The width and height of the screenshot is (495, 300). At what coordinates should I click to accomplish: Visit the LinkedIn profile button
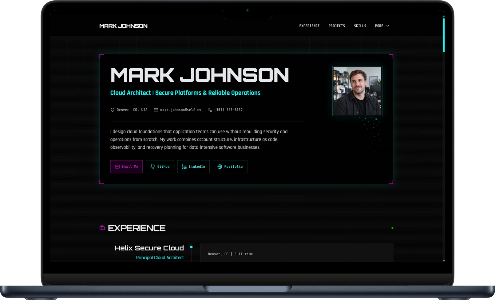pyautogui.click(x=193, y=167)
